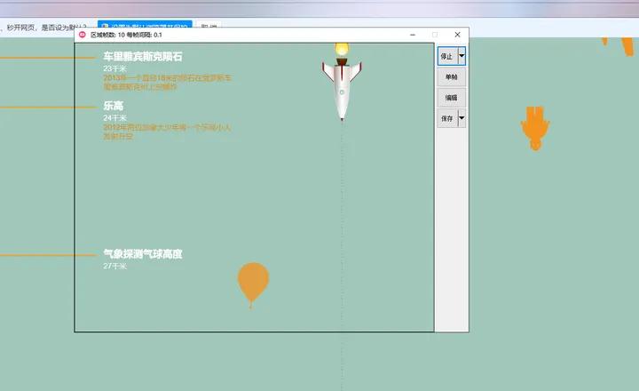Click the orange weather balloon graphic

253,285
